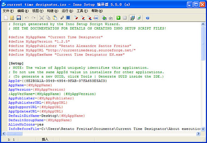Click the '#define MyAppVersion "1.2.5"' line
The width and height of the screenshot is (207, 143).
pyautogui.click(x=39, y=41)
